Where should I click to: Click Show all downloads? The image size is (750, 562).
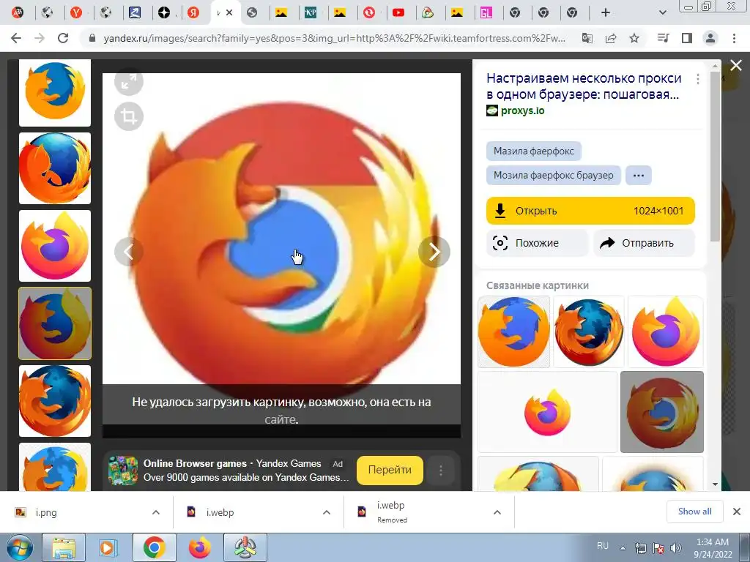tap(694, 512)
